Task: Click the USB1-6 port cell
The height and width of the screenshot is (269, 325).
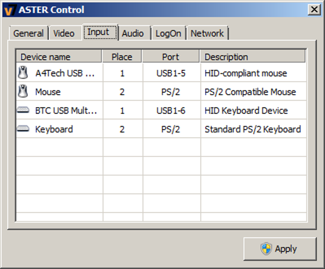Action: pyautogui.click(x=171, y=110)
